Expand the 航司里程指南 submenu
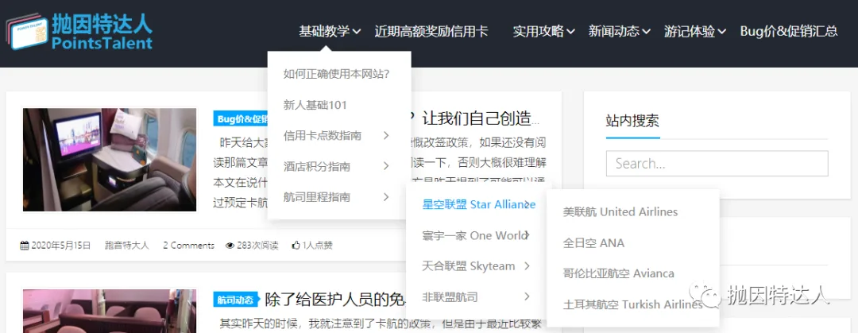Viewport: 858px width, 333px height. tap(338, 196)
